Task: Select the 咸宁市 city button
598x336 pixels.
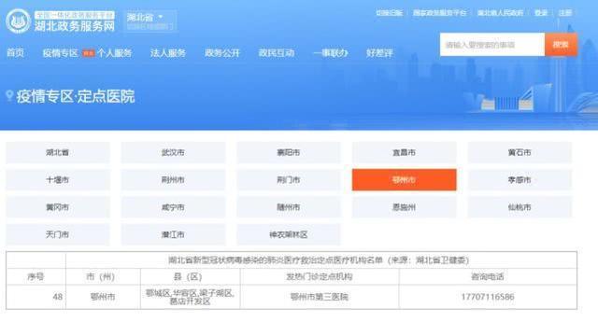Action: pos(173,207)
